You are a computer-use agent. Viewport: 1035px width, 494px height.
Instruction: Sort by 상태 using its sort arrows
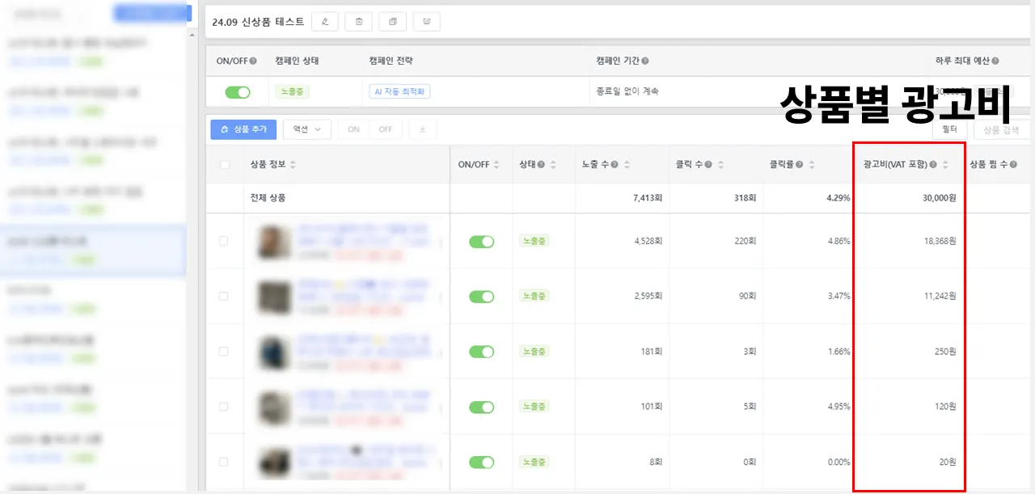(553, 165)
